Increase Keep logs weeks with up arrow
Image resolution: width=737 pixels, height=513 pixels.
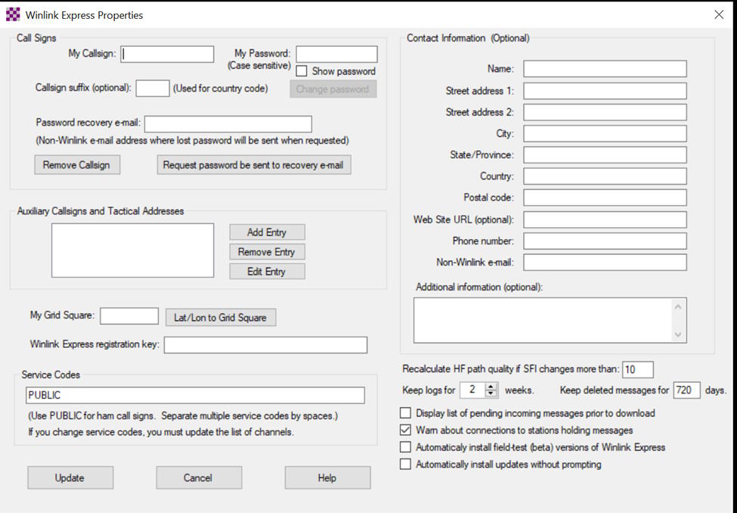click(x=491, y=387)
